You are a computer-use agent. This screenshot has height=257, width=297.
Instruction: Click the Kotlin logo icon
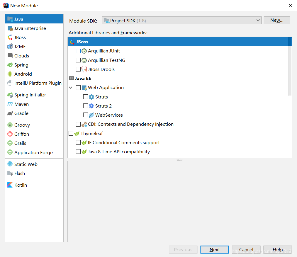click(x=10, y=185)
